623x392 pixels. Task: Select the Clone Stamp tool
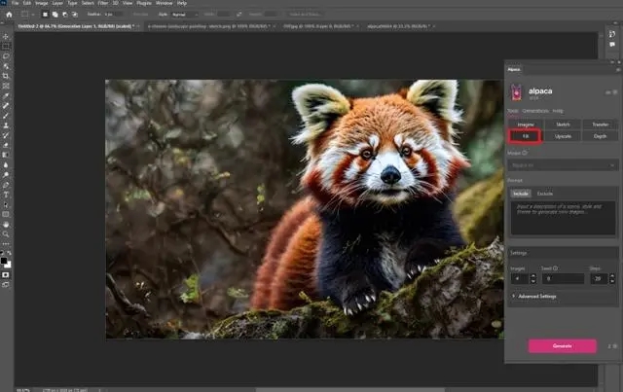(x=6, y=125)
